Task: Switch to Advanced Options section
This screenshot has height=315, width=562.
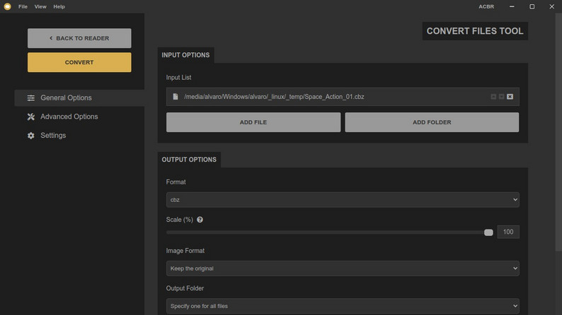Action: 79,117
